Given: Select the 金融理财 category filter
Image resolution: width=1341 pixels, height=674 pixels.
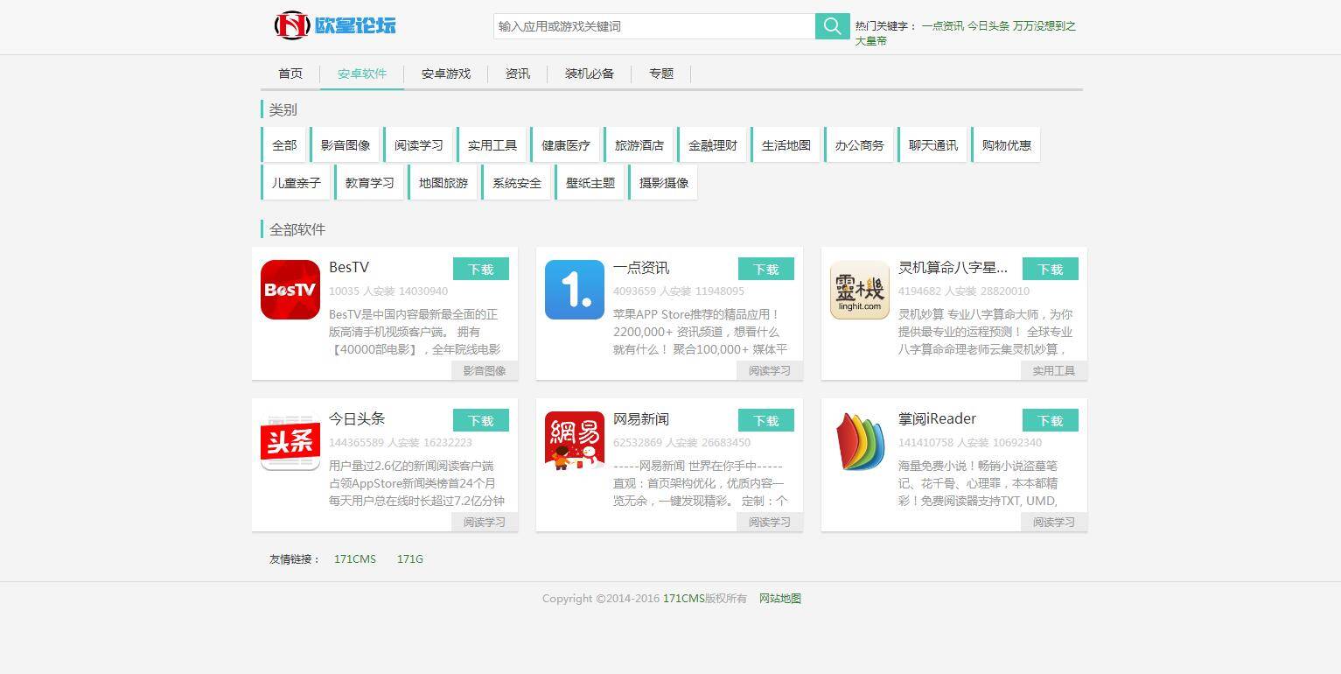Looking at the screenshot, I should coord(713,145).
